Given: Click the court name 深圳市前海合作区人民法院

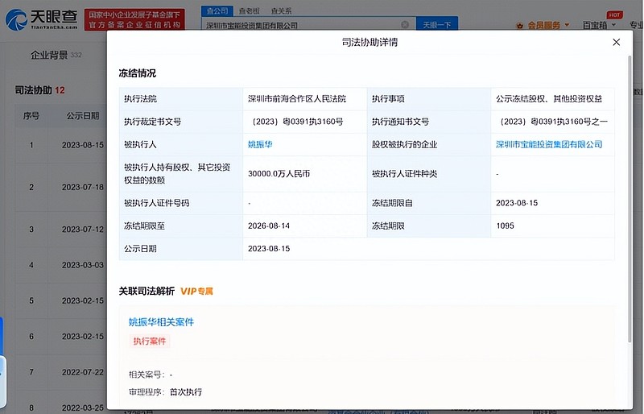Looking at the screenshot, I should tap(297, 99).
